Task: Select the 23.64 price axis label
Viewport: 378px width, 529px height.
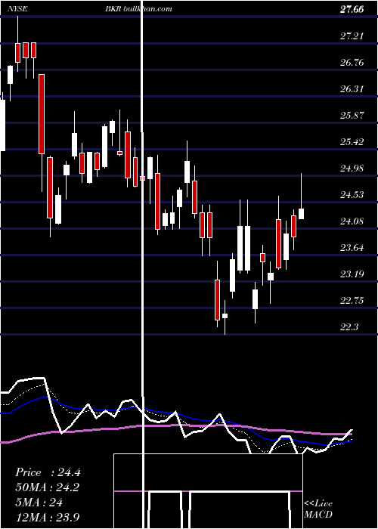Action: point(352,248)
